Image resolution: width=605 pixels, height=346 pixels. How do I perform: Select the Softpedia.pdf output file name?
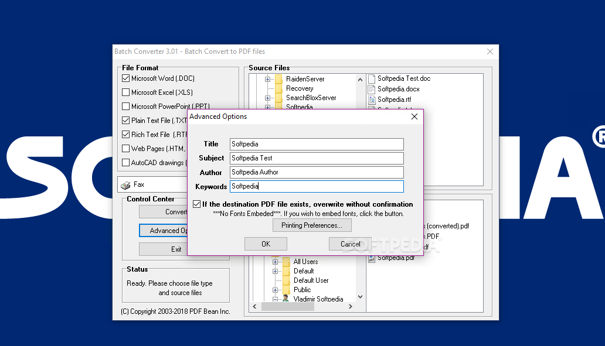click(x=396, y=258)
